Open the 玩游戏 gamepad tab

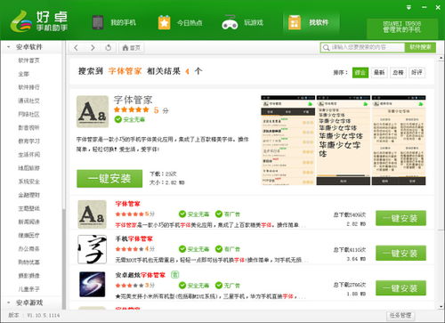pyautogui.click(x=243, y=22)
